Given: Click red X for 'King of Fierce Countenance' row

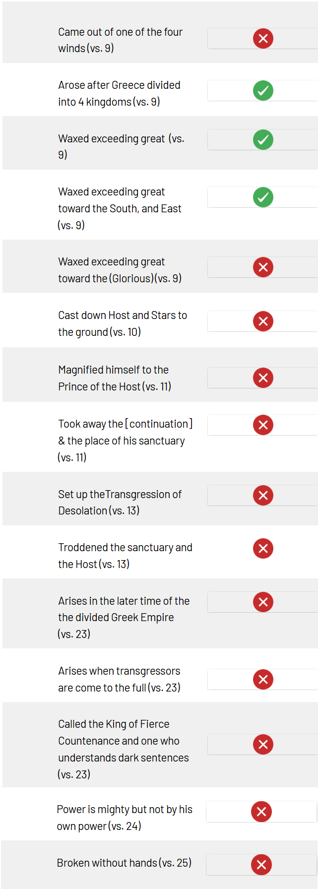Looking at the screenshot, I should point(263,744).
